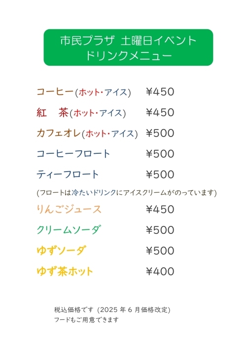Select the ゆずソーダ item
251x356 pixels.
62,250
